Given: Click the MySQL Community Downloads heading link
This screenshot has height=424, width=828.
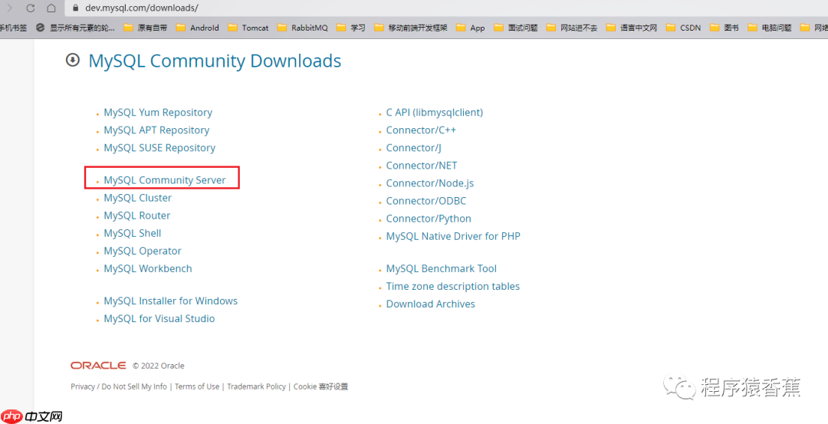Looking at the screenshot, I should (x=215, y=61).
